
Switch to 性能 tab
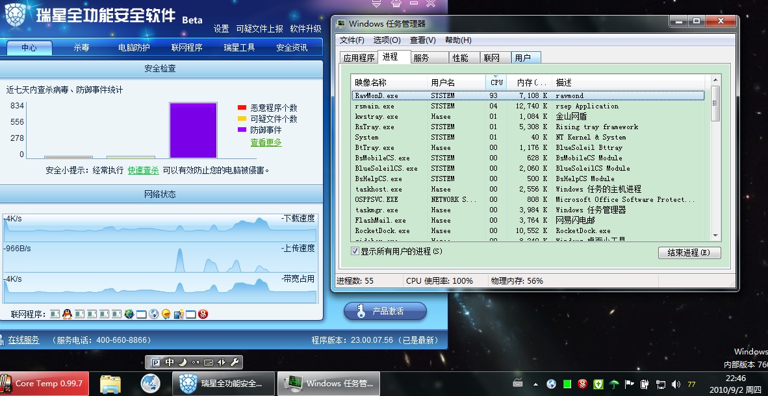point(465,58)
